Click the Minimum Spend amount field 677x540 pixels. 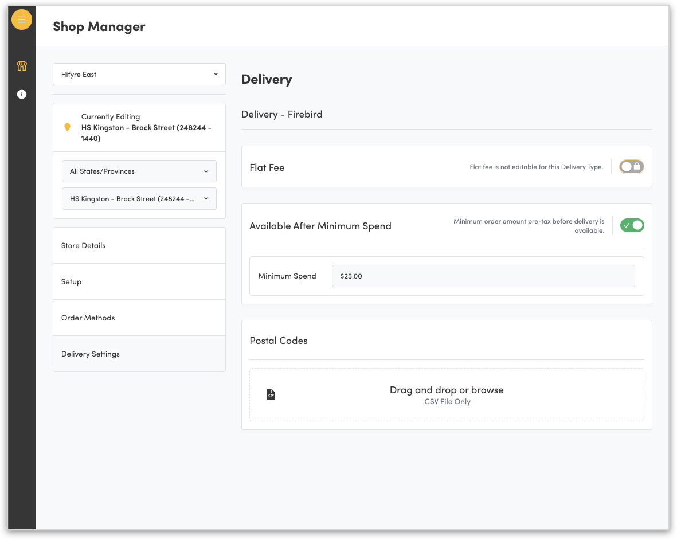(x=483, y=276)
